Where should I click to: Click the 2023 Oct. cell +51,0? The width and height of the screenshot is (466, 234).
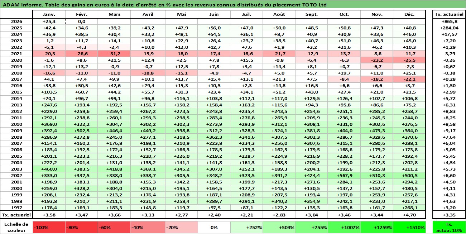pos(344,41)
